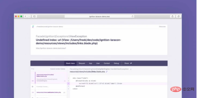Image resolution: width=197 pixels, height=98 pixels.
Task: Open the Debug tab
Action: (116, 63)
